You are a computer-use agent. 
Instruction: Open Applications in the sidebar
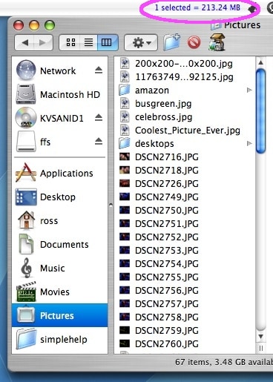(x=59, y=173)
